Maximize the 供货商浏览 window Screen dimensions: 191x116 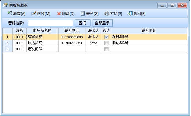point(172,5)
